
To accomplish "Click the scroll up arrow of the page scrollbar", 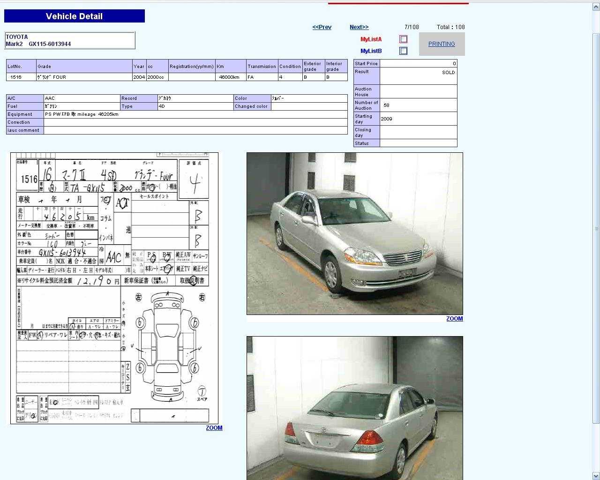I will (596, 7).
